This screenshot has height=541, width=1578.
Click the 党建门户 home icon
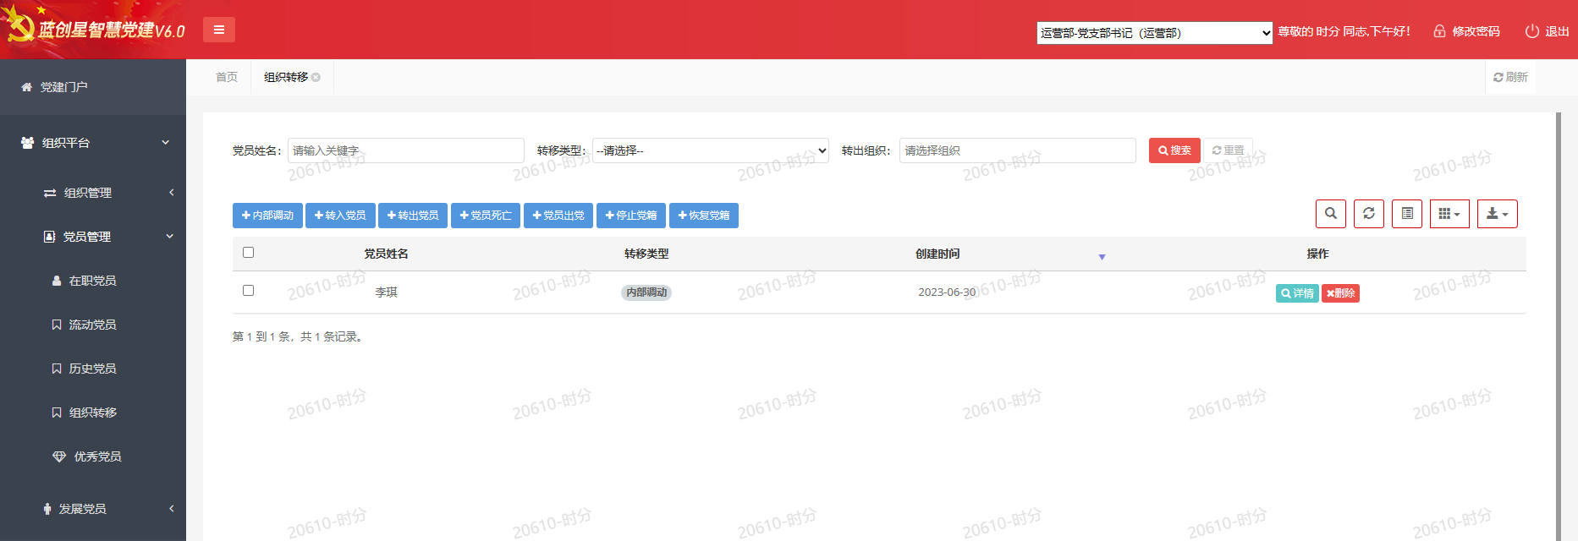[x=26, y=87]
